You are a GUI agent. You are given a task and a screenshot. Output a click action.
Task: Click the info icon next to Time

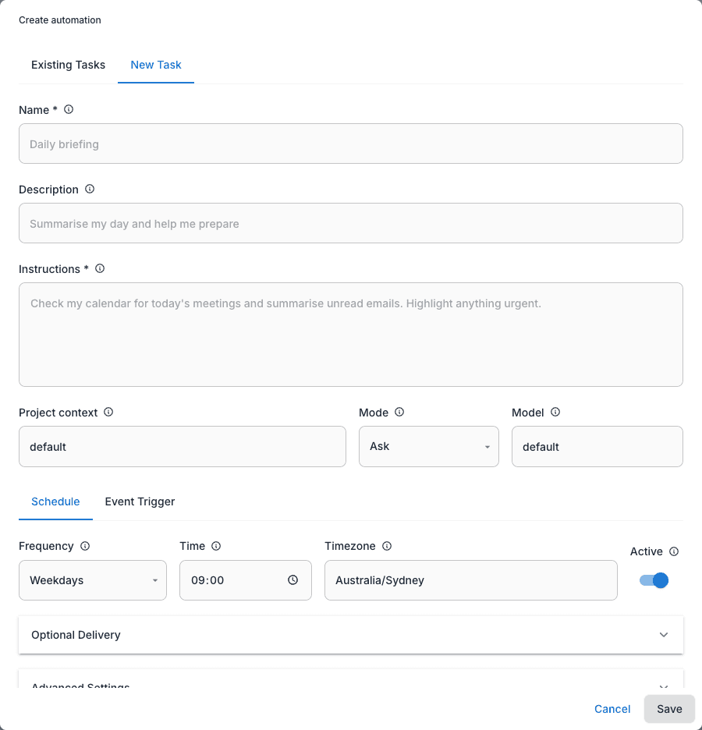tap(216, 546)
